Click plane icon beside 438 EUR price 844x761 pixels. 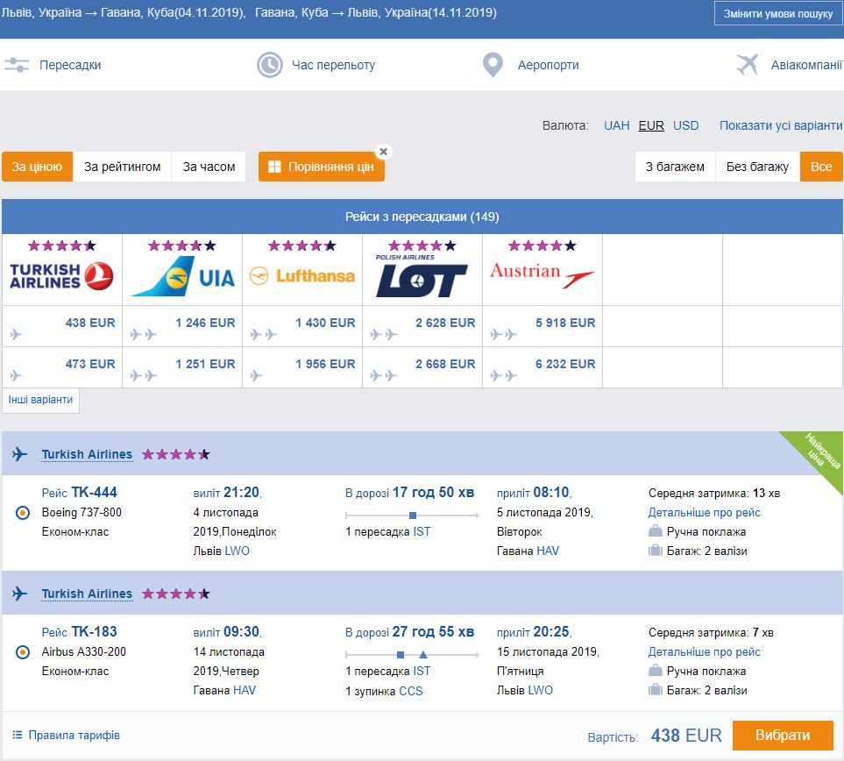point(16,334)
